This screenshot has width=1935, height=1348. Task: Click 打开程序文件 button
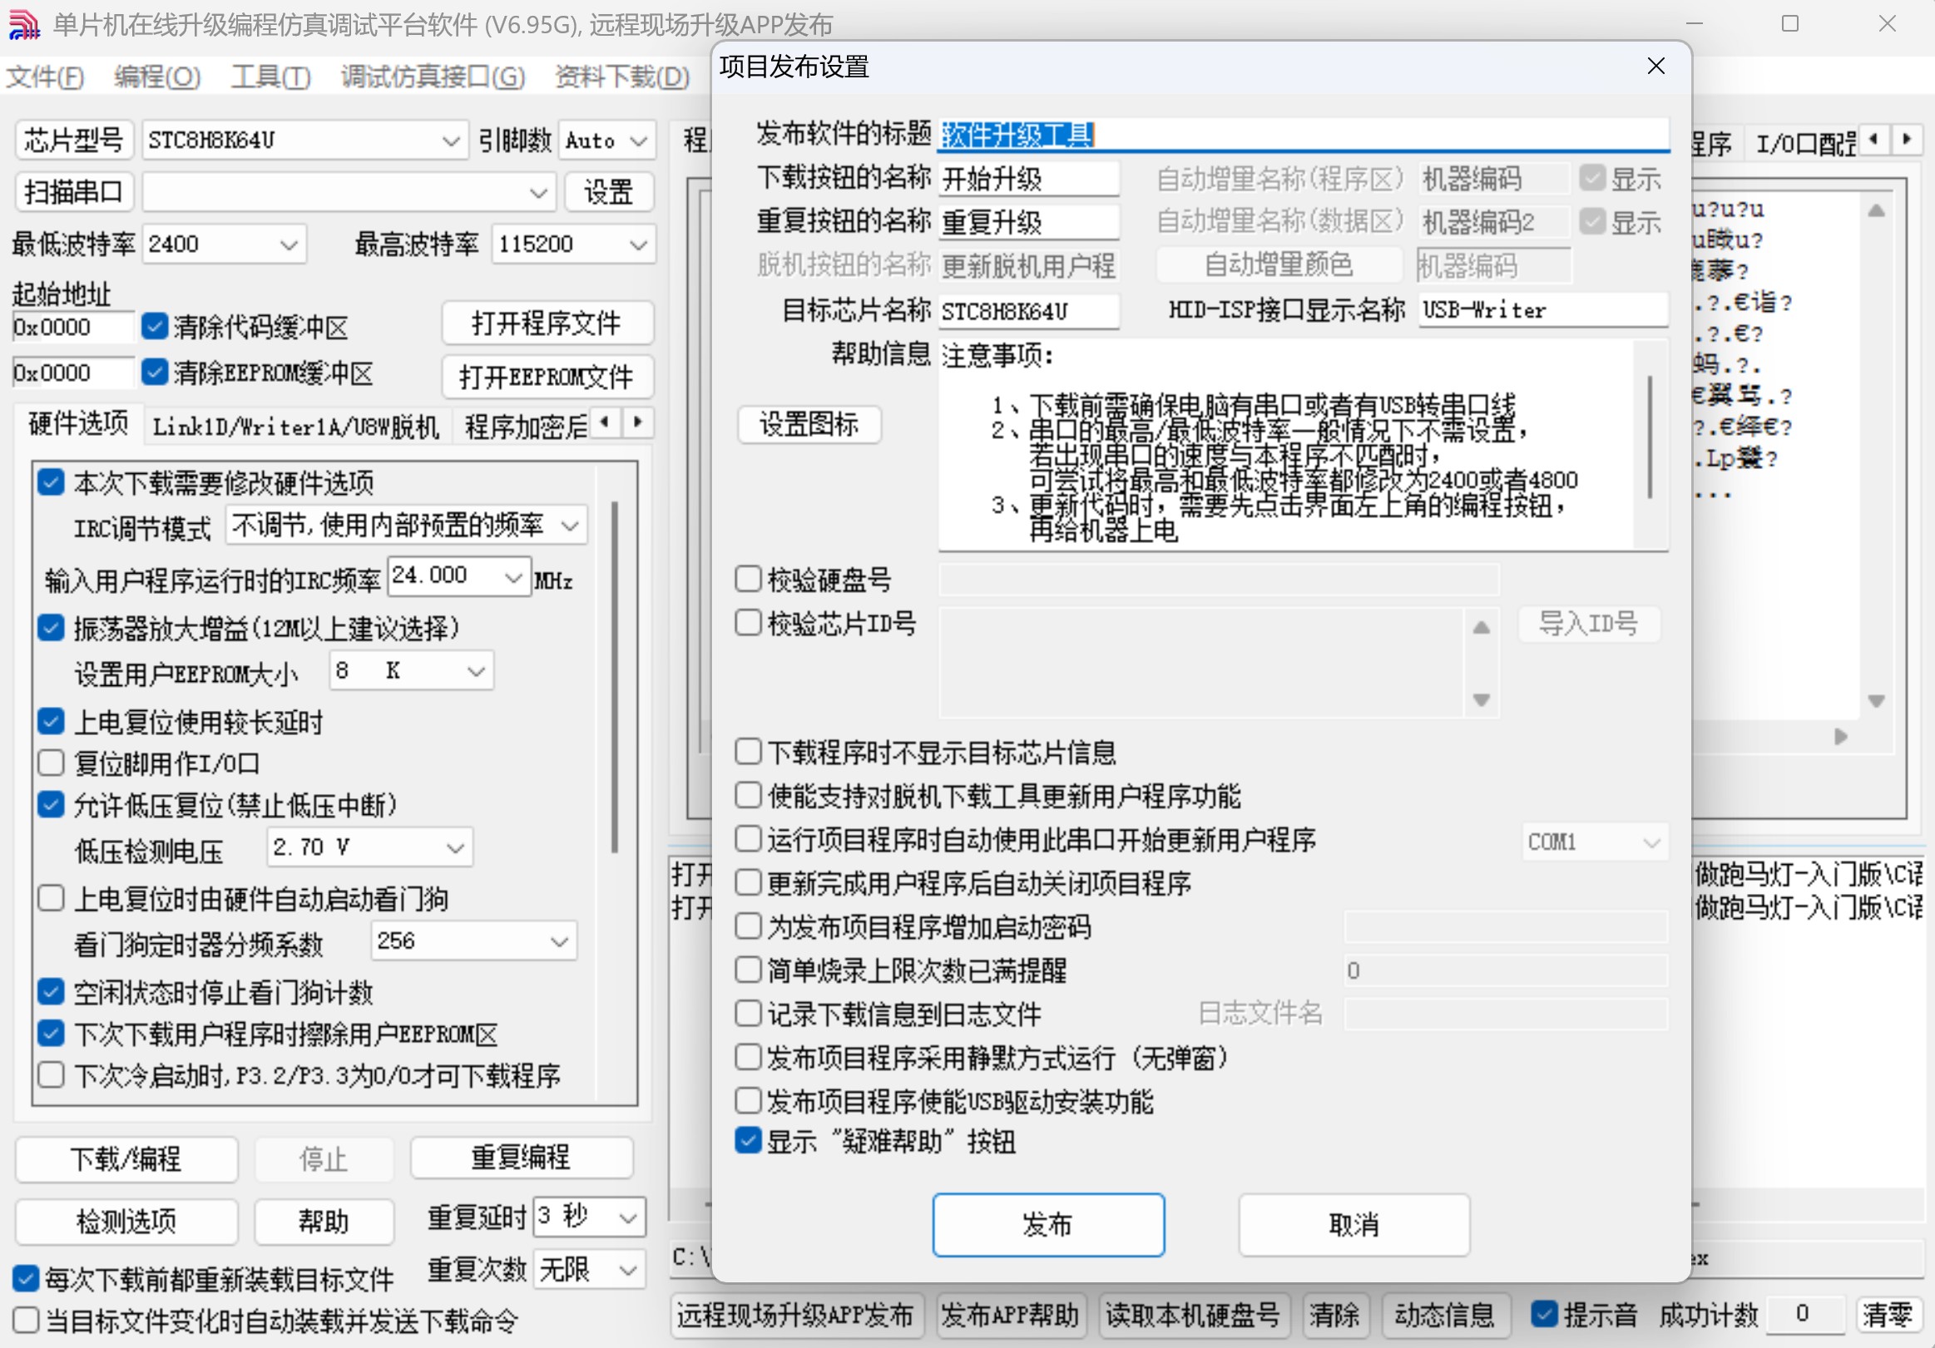[547, 323]
